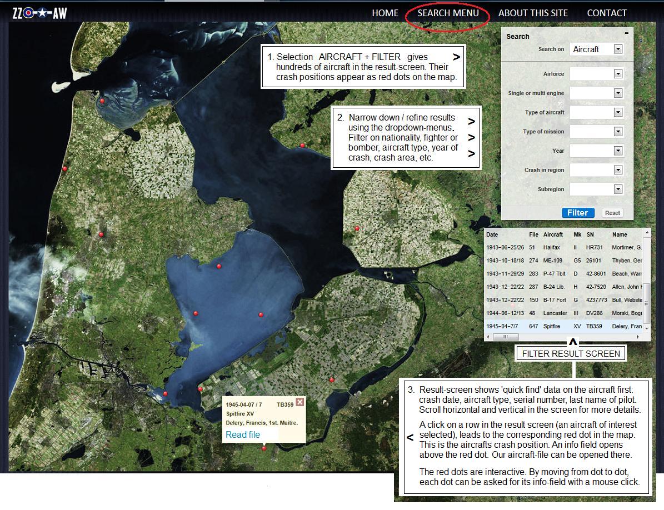
Task: Go to ABOUT THIS SITE page
Action: 533,13
